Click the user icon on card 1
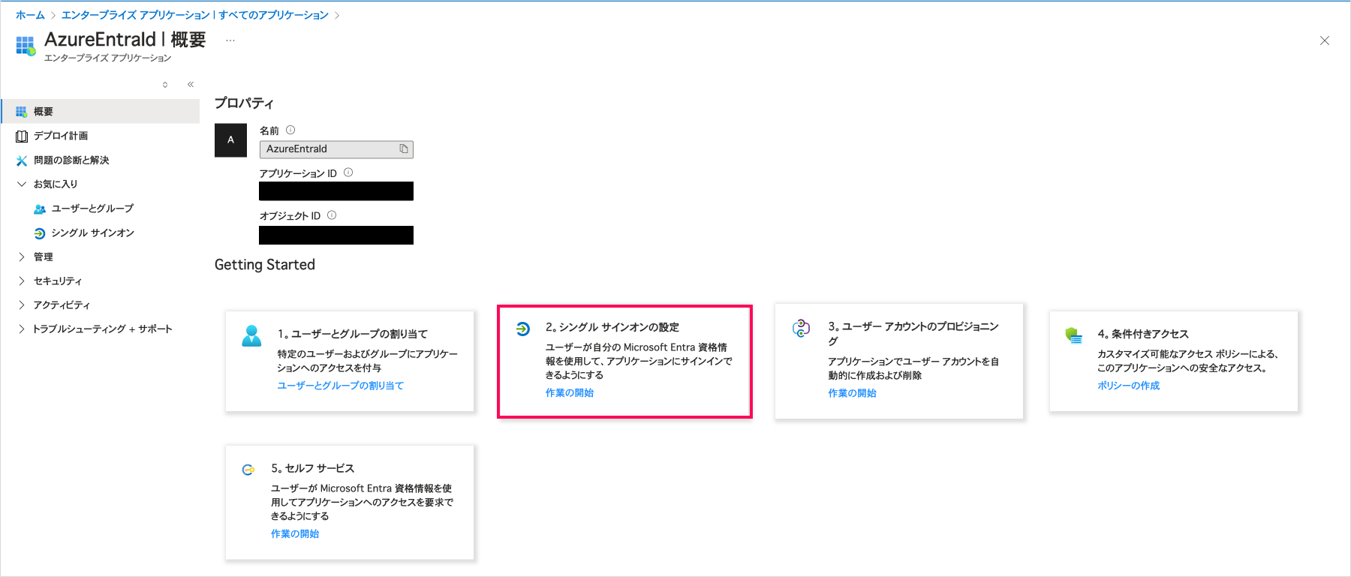Screen dimensions: 1351x577 (251, 335)
